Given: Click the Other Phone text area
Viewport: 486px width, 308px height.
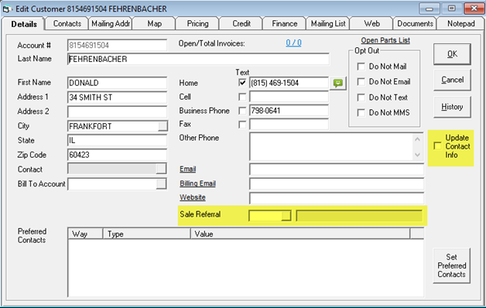Looking at the screenshot, I should point(331,147).
